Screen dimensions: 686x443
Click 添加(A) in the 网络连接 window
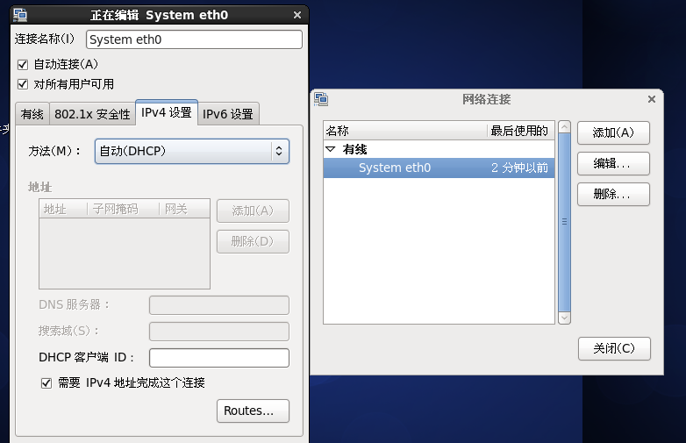[613, 132]
